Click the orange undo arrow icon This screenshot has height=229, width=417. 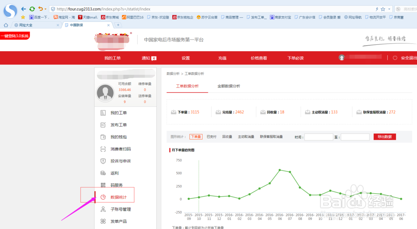(40, 9)
